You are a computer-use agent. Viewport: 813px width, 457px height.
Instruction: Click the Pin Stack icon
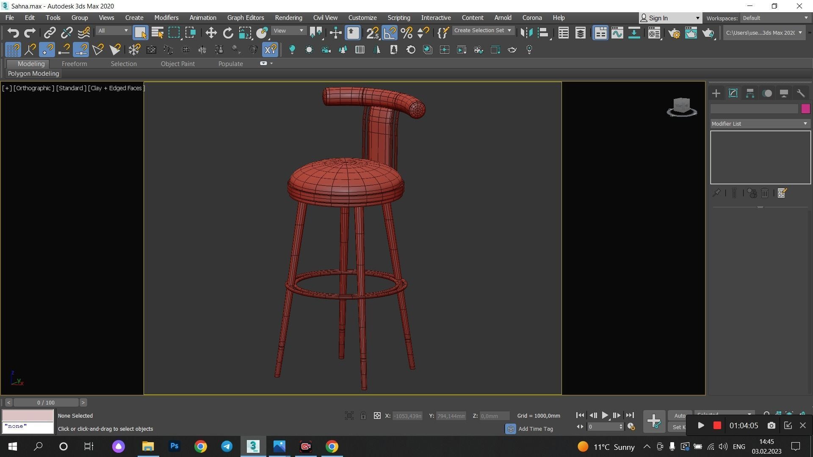[x=716, y=193]
